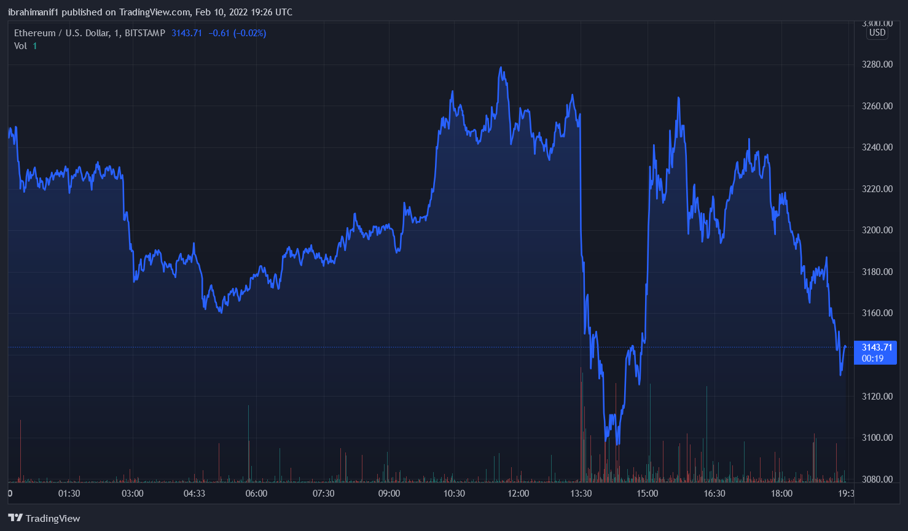Select the 15:00 time axis label
Screen dimensions: 908x531
(648, 494)
